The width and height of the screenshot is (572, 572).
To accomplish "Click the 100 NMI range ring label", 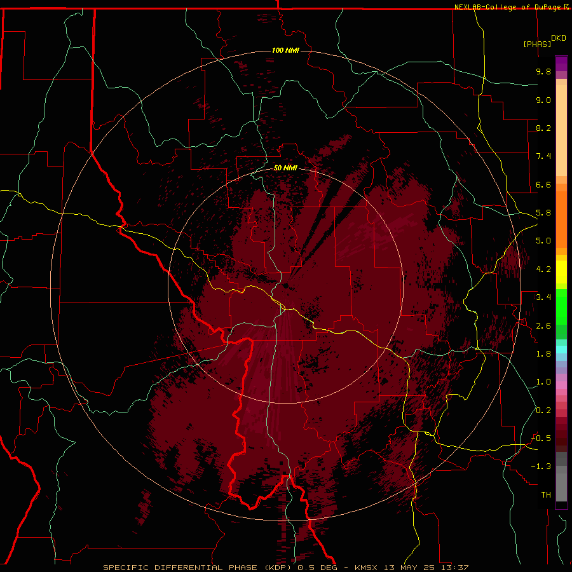I will tap(285, 50).
